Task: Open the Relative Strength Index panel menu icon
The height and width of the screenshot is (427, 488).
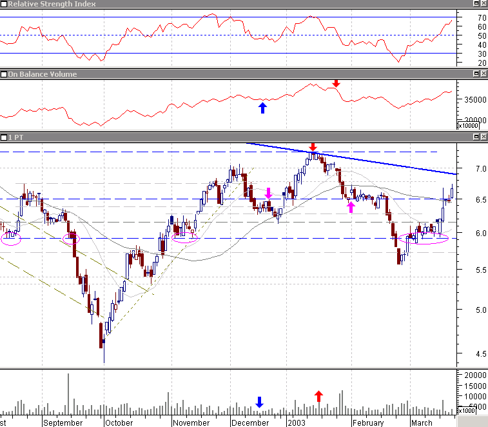Action: click(x=4, y=4)
